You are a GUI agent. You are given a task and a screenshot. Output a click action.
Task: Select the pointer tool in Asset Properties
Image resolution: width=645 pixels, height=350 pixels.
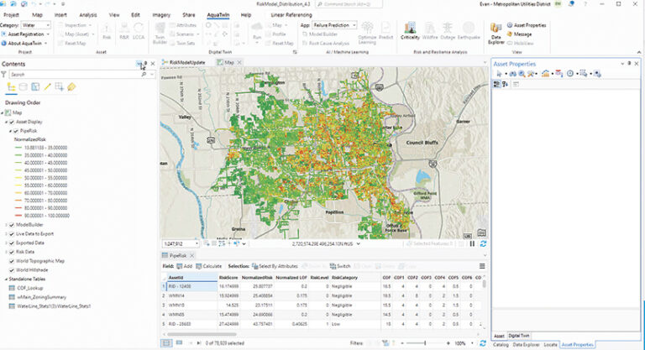coord(499,74)
